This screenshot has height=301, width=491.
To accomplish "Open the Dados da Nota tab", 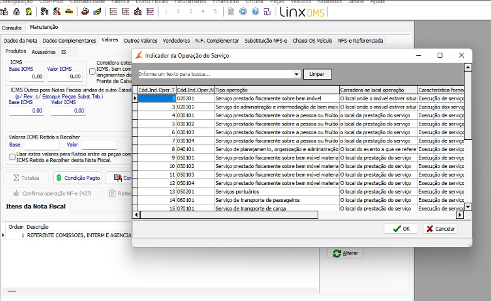I will click(20, 41).
